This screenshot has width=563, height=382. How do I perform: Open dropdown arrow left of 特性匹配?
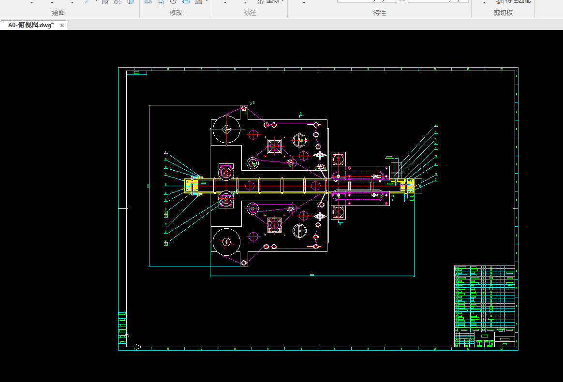(x=485, y=2)
